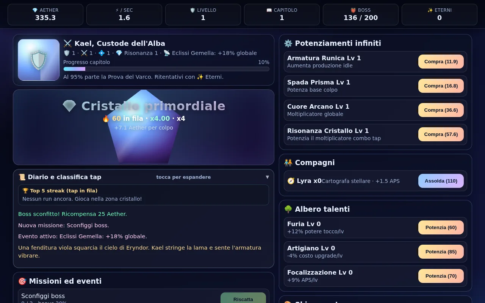The height and width of the screenshot is (303, 485).
Task: Click the fire streak icon in crystal zone
Action: 106,119
